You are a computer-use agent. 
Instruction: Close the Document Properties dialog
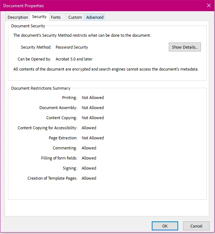209,6
